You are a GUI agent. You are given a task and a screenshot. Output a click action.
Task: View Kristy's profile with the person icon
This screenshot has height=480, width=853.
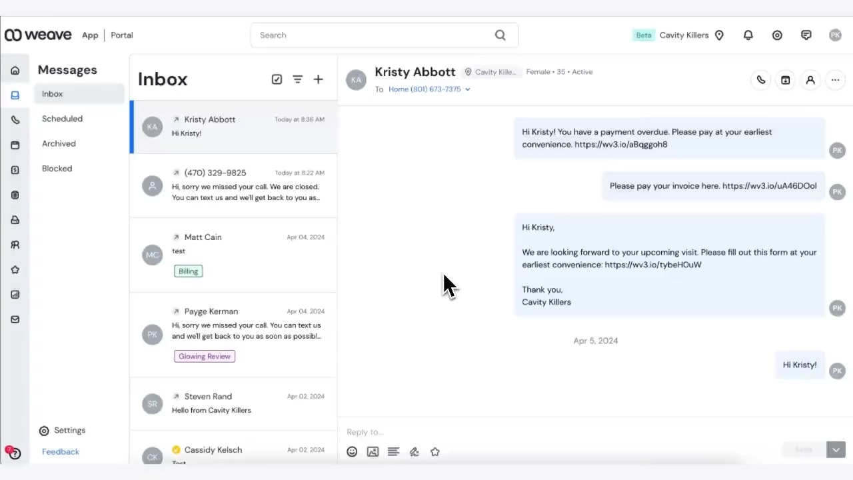810,80
